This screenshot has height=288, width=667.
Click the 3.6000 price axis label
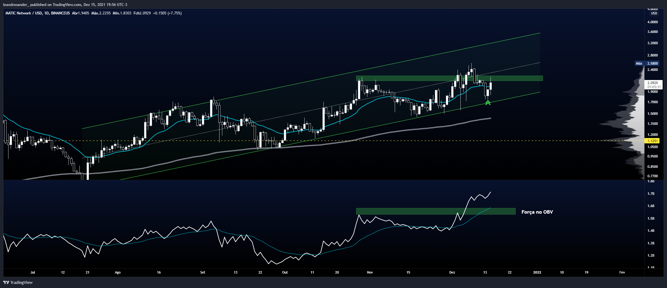pos(653,32)
